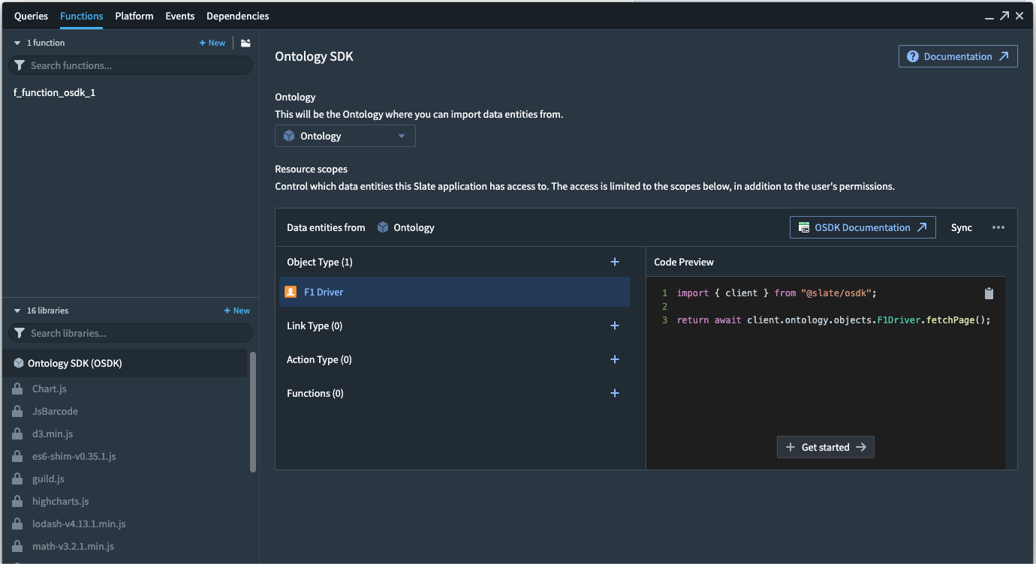Open the three-dot more options menu
Viewport: 1036px width, 564px height.
(x=998, y=227)
